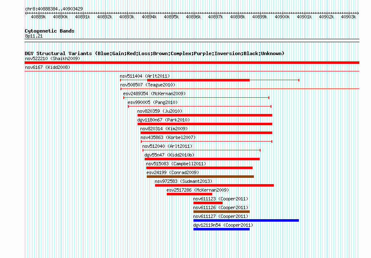371x258 pixels.
Task: Click the brown esv24199 (Conrad2009) complex bar
Action: point(200,177)
